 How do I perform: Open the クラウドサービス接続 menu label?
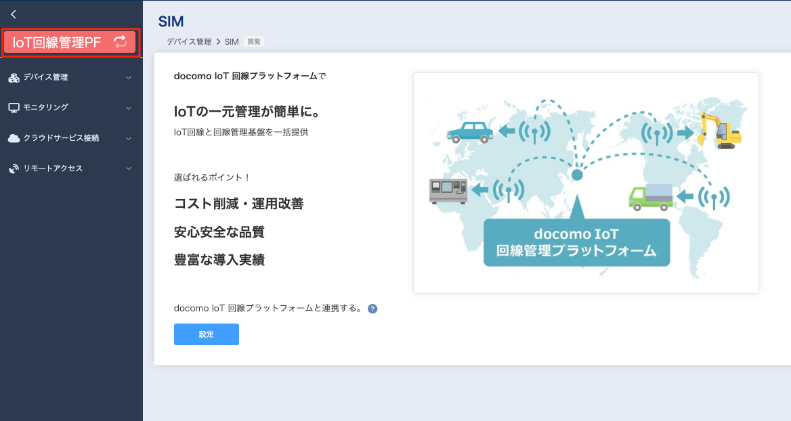[61, 138]
